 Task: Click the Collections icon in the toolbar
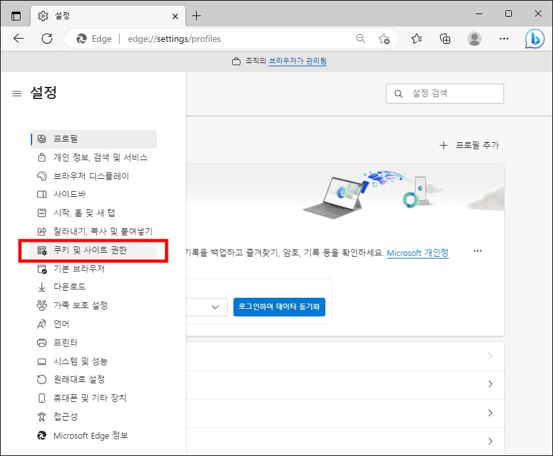pyautogui.click(x=445, y=39)
